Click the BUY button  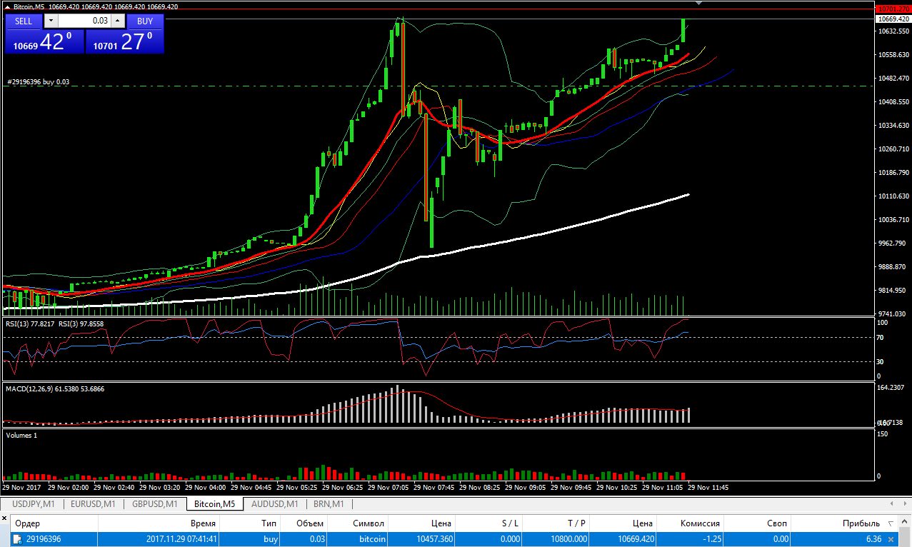[x=145, y=21]
